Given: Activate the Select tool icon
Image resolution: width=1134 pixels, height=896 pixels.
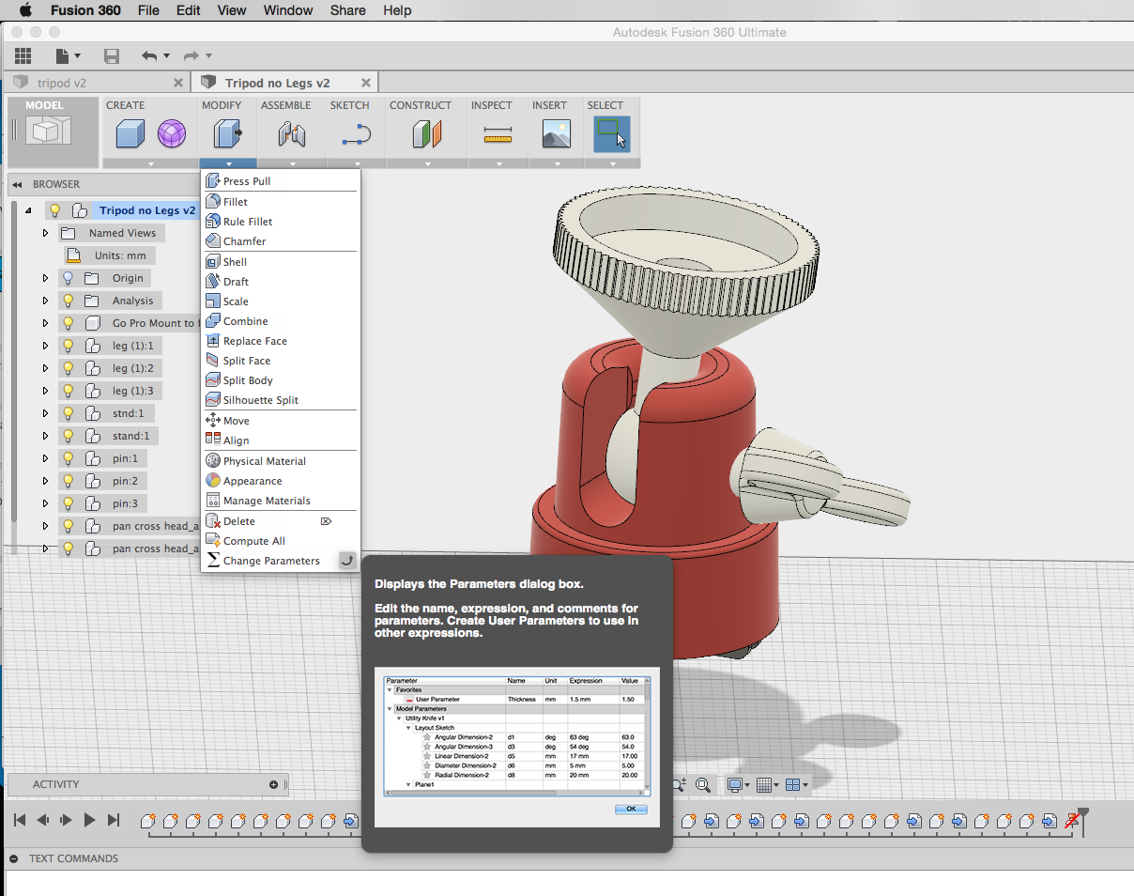Looking at the screenshot, I should click(x=612, y=134).
